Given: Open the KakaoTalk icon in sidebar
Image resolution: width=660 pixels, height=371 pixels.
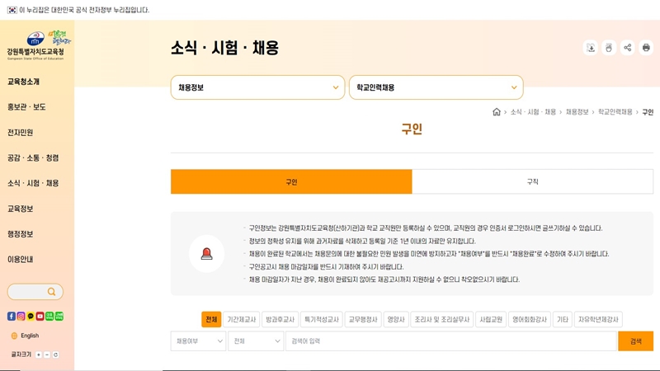Looking at the screenshot, I should click(31, 317).
